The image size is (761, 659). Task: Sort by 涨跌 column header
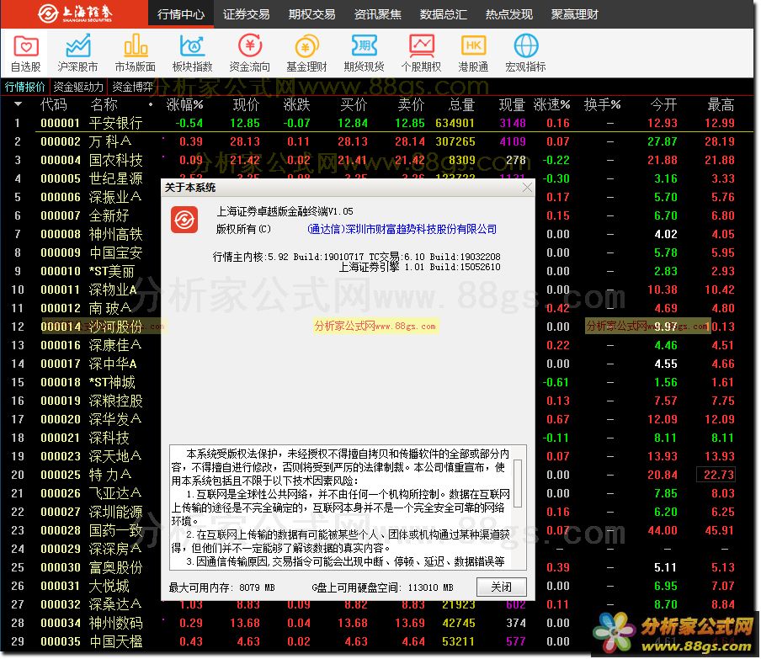click(297, 104)
